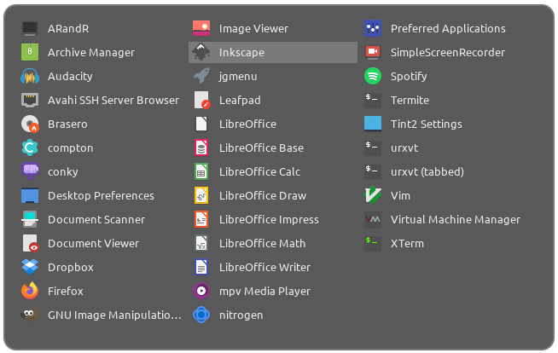Open LibreOffice Writer via its document icon
558x353 pixels.
pyautogui.click(x=201, y=268)
